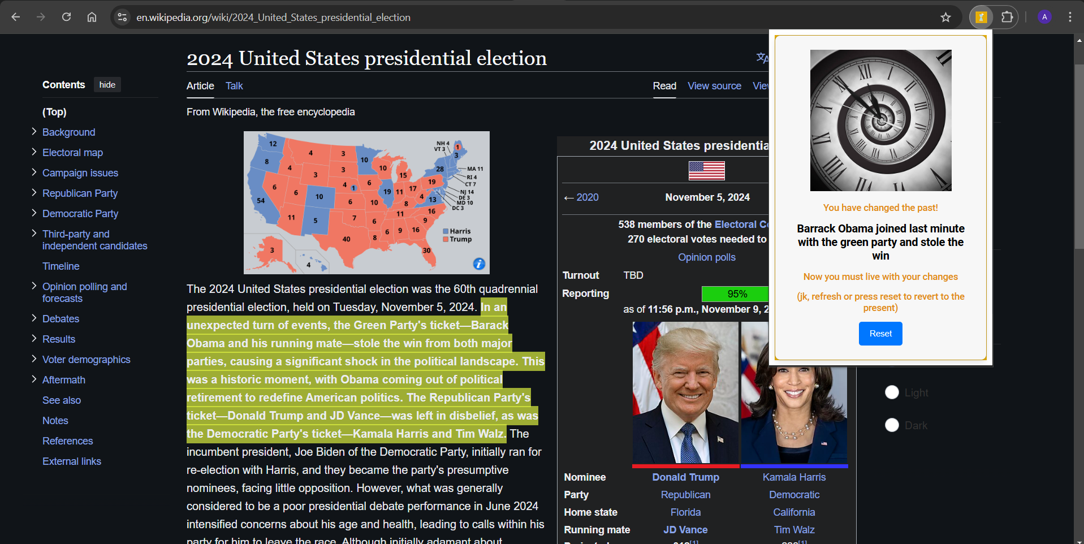The height and width of the screenshot is (544, 1084).
Task: Click the US flag image in infobox
Action: tap(707, 170)
